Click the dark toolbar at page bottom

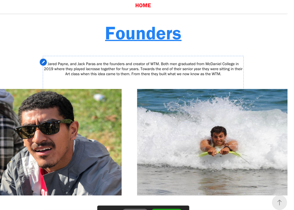(143, 207)
